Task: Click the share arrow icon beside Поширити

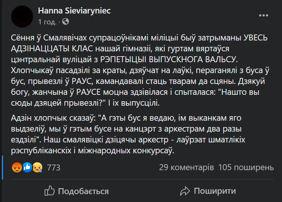Action: point(185,191)
